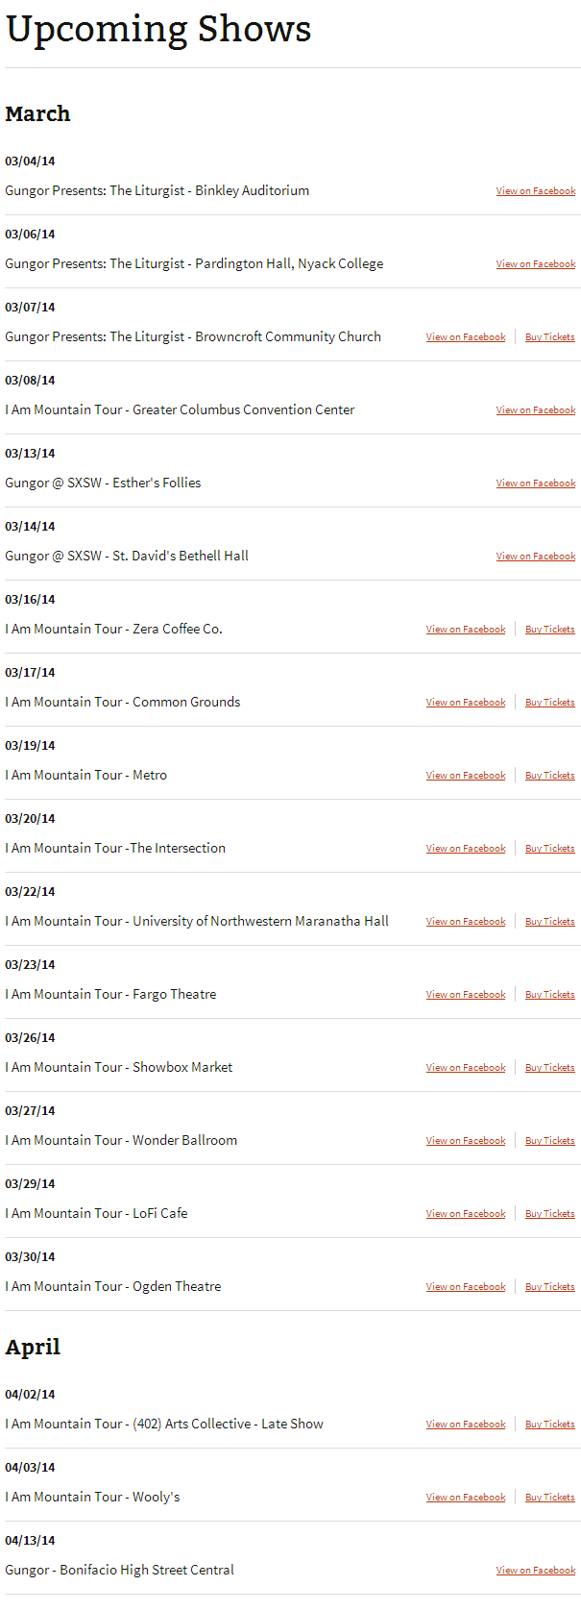Buy tickets for The Intersection show
Screen dimensions: 581x1611
tap(549, 849)
